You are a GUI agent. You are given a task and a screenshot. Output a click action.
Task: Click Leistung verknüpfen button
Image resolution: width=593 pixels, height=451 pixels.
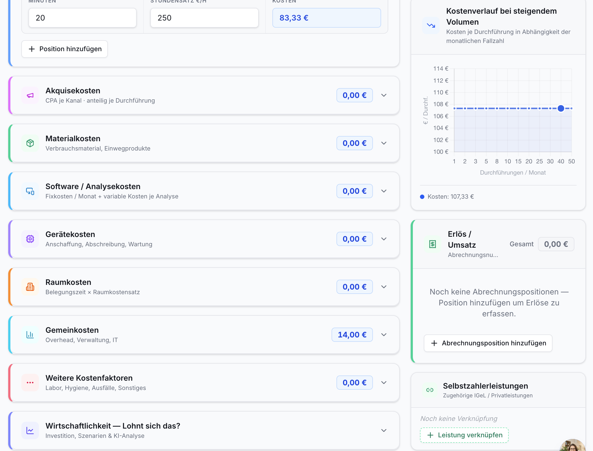pos(464,435)
